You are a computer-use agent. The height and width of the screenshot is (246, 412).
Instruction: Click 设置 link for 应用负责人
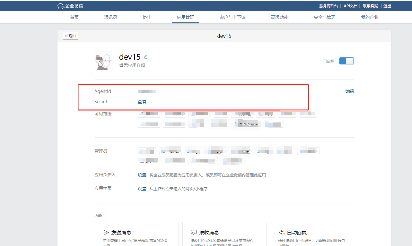point(142,175)
